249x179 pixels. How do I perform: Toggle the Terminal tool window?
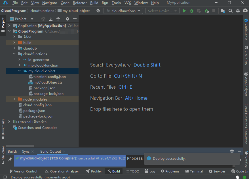click(x=194, y=171)
